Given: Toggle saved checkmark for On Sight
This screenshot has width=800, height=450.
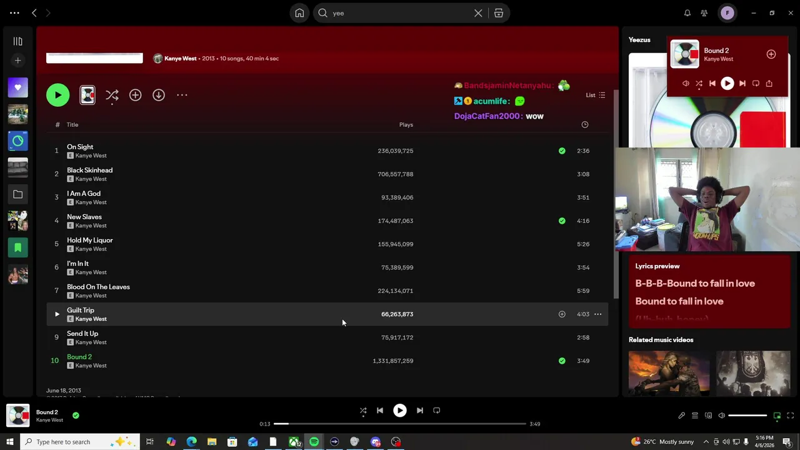Looking at the screenshot, I should (562, 151).
